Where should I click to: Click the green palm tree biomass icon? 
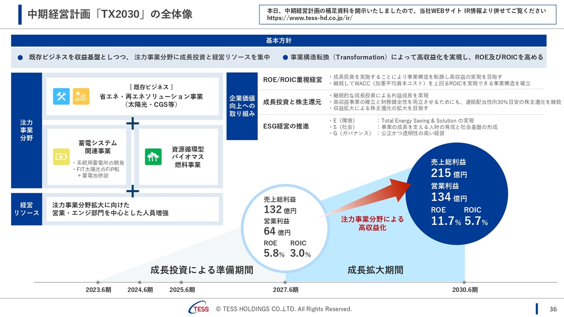153,157
